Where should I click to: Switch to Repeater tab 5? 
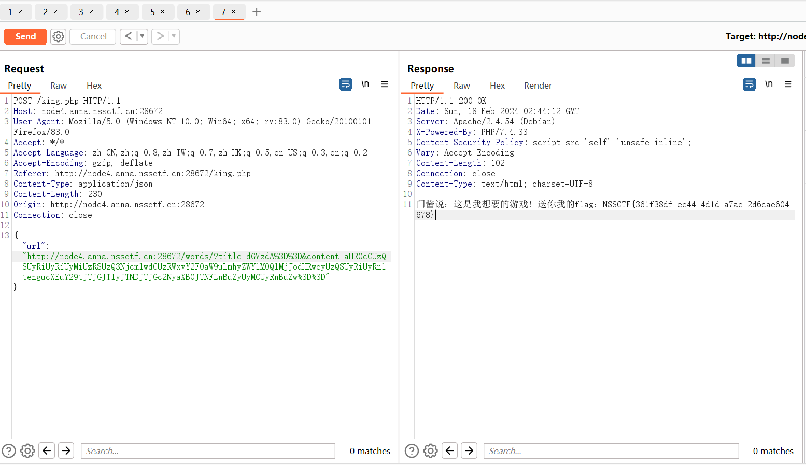point(153,12)
